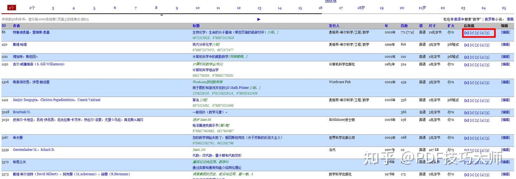Open author link Bourbaki N.
The width and height of the screenshot is (516, 179).
point(22,112)
